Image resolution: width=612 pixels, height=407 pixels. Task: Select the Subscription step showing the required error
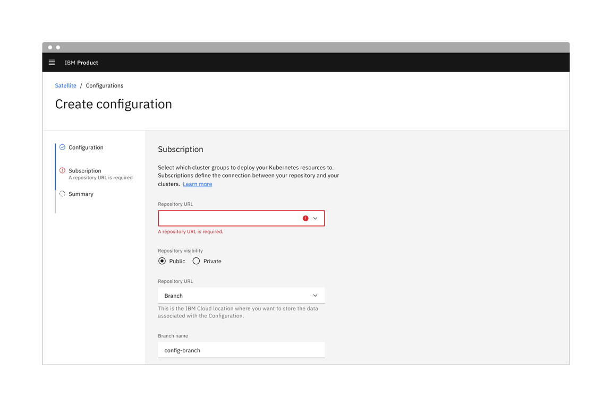coord(84,170)
